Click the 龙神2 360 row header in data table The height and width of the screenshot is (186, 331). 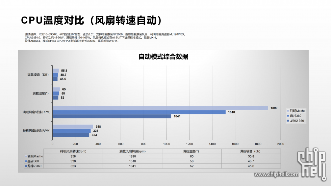(33, 166)
